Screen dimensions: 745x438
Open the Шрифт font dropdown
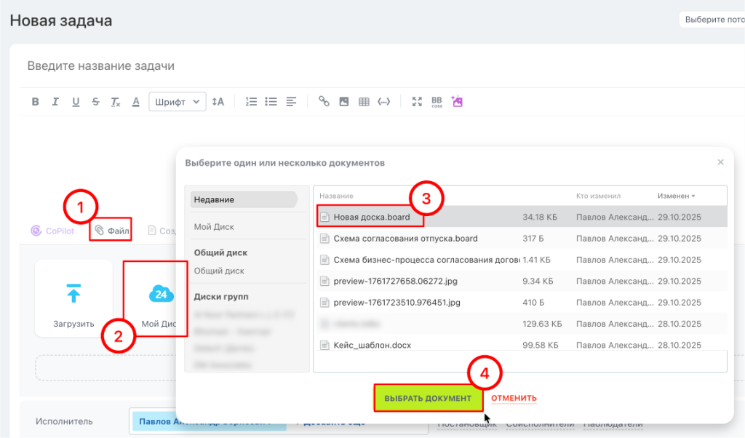click(178, 102)
